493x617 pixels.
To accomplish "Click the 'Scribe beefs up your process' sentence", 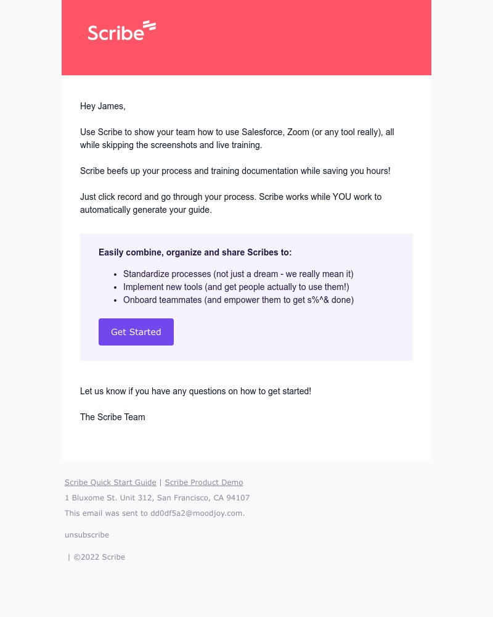I will click(x=235, y=171).
